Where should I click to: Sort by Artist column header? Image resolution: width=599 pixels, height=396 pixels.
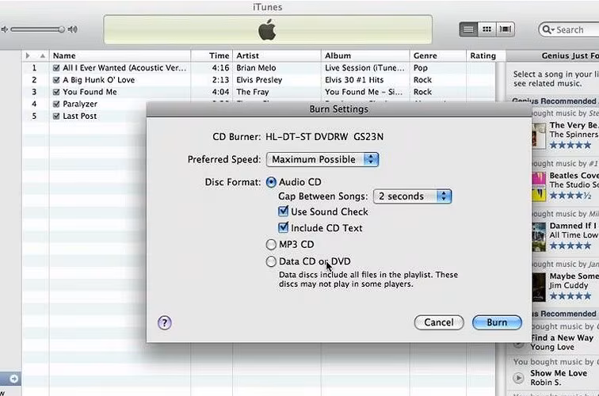(277, 55)
